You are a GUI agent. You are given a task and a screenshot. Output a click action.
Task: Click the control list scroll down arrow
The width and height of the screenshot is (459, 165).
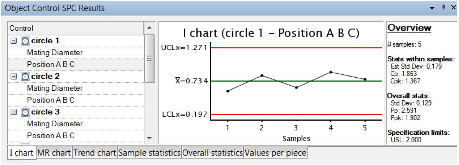(x=149, y=138)
